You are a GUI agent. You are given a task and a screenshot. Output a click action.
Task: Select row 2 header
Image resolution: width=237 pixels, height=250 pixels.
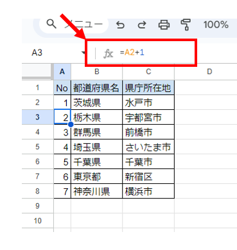click(x=37, y=102)
